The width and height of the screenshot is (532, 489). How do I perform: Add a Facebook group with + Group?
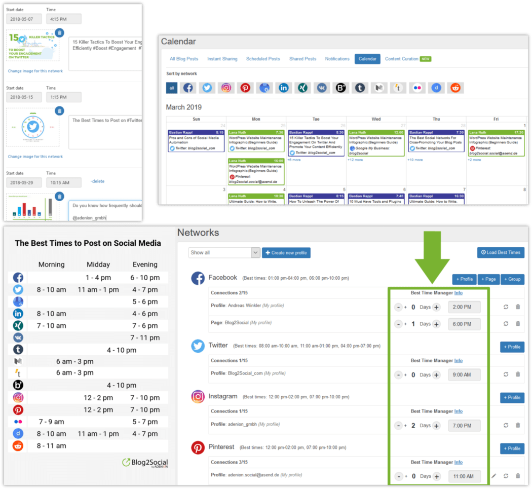point(512,279)
